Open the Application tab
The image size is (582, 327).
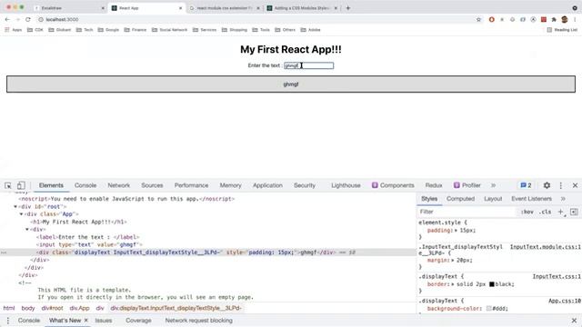click(x=267, y=185)
